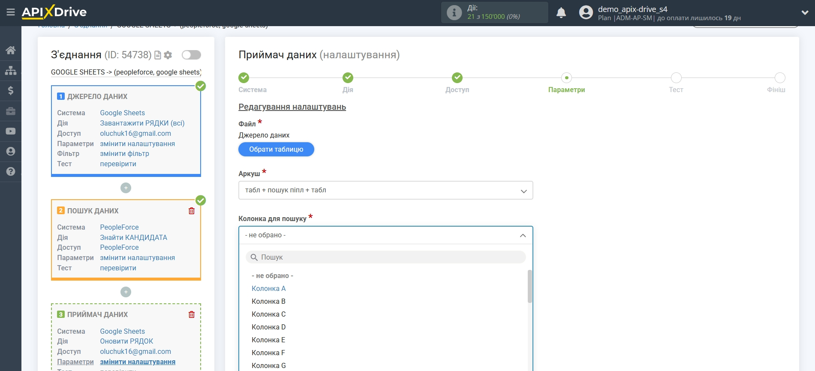Open connection settings gear icon

(168, 55)
